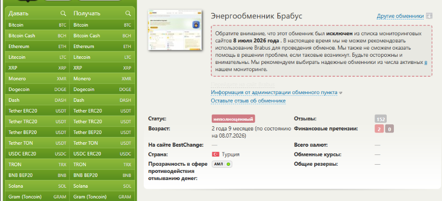Click the 152 reviews count badge

381,119
